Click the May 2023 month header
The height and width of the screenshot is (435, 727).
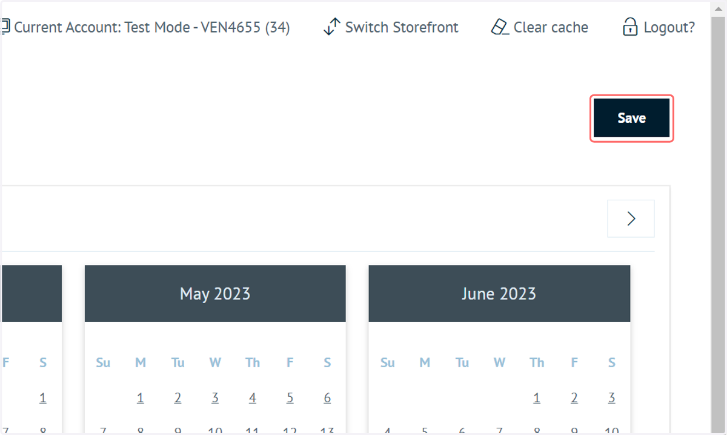point(215,293)
